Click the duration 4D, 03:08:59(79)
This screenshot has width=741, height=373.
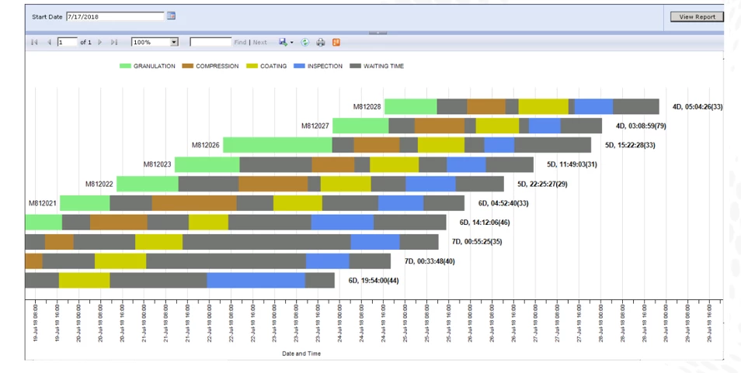click(641, 126)
